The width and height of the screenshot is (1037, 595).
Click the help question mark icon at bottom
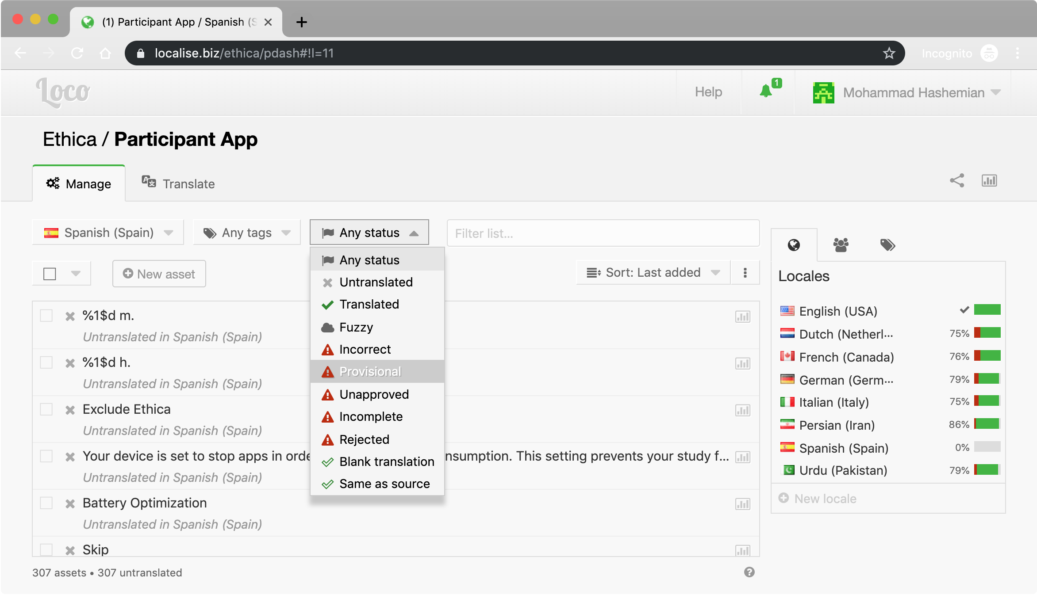pyautogui.click(x=749, y=572)
